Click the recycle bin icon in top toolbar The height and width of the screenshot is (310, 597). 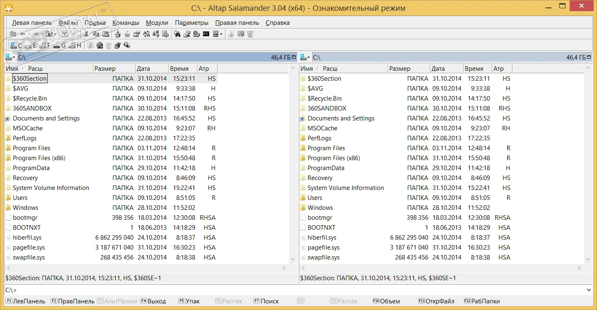pyautogui.click(x=250, y=34)
